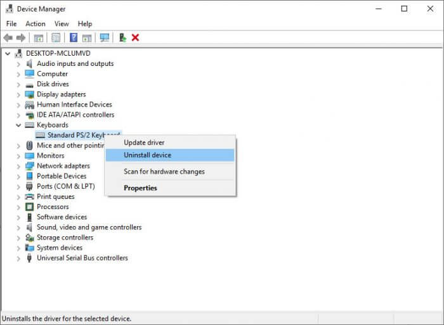This screenshot has height=325, width=444.
Task: Click the Display adapters category icon
Action: click(x=29, y=94)
